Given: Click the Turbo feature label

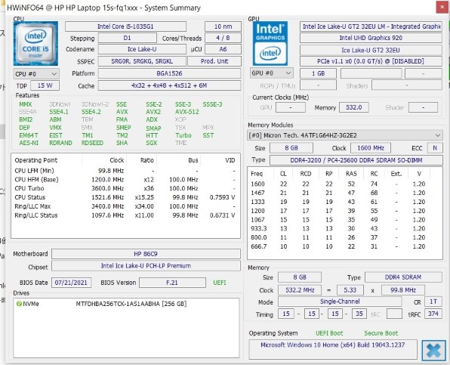Looking at the screenshot, I should [x=183, y=135].
